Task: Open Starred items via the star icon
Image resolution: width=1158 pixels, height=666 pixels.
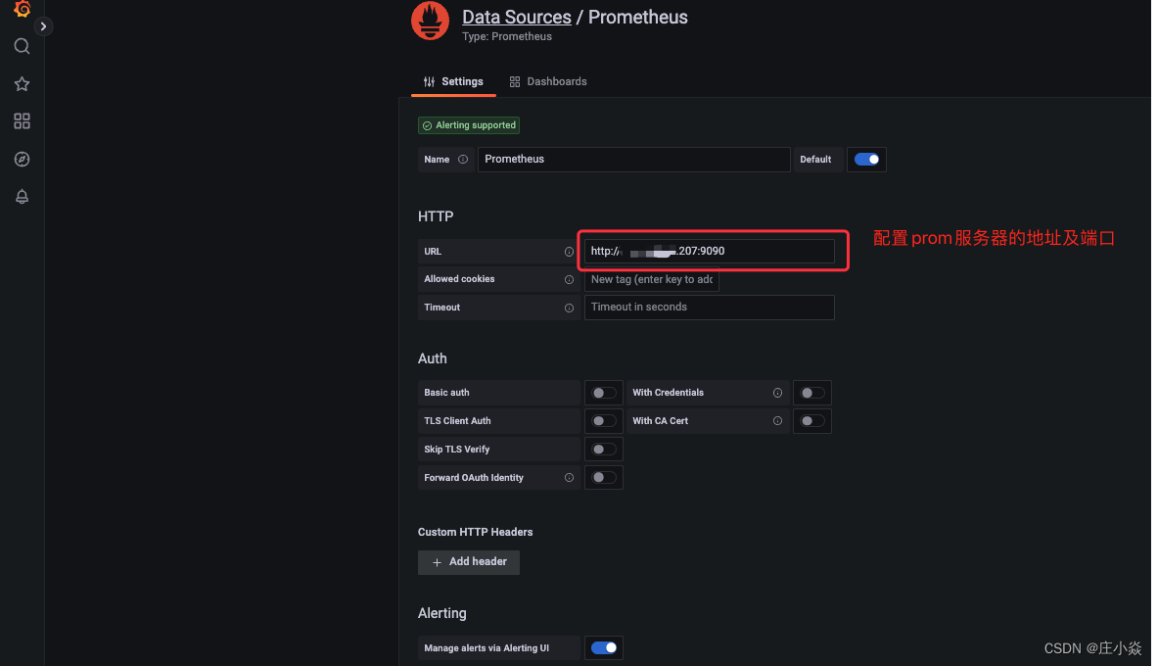Action: (23, 83)
